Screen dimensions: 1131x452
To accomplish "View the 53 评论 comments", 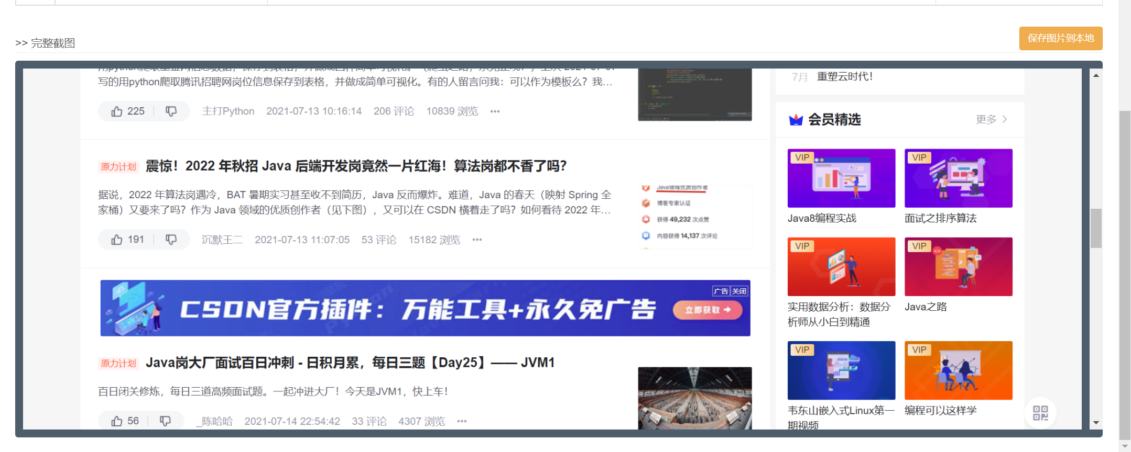I will [x=378, y=240].
